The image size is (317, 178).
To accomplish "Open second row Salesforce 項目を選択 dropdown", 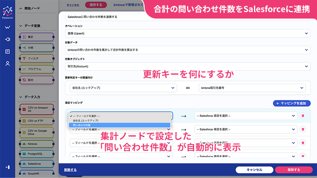I will click(246, 129).
